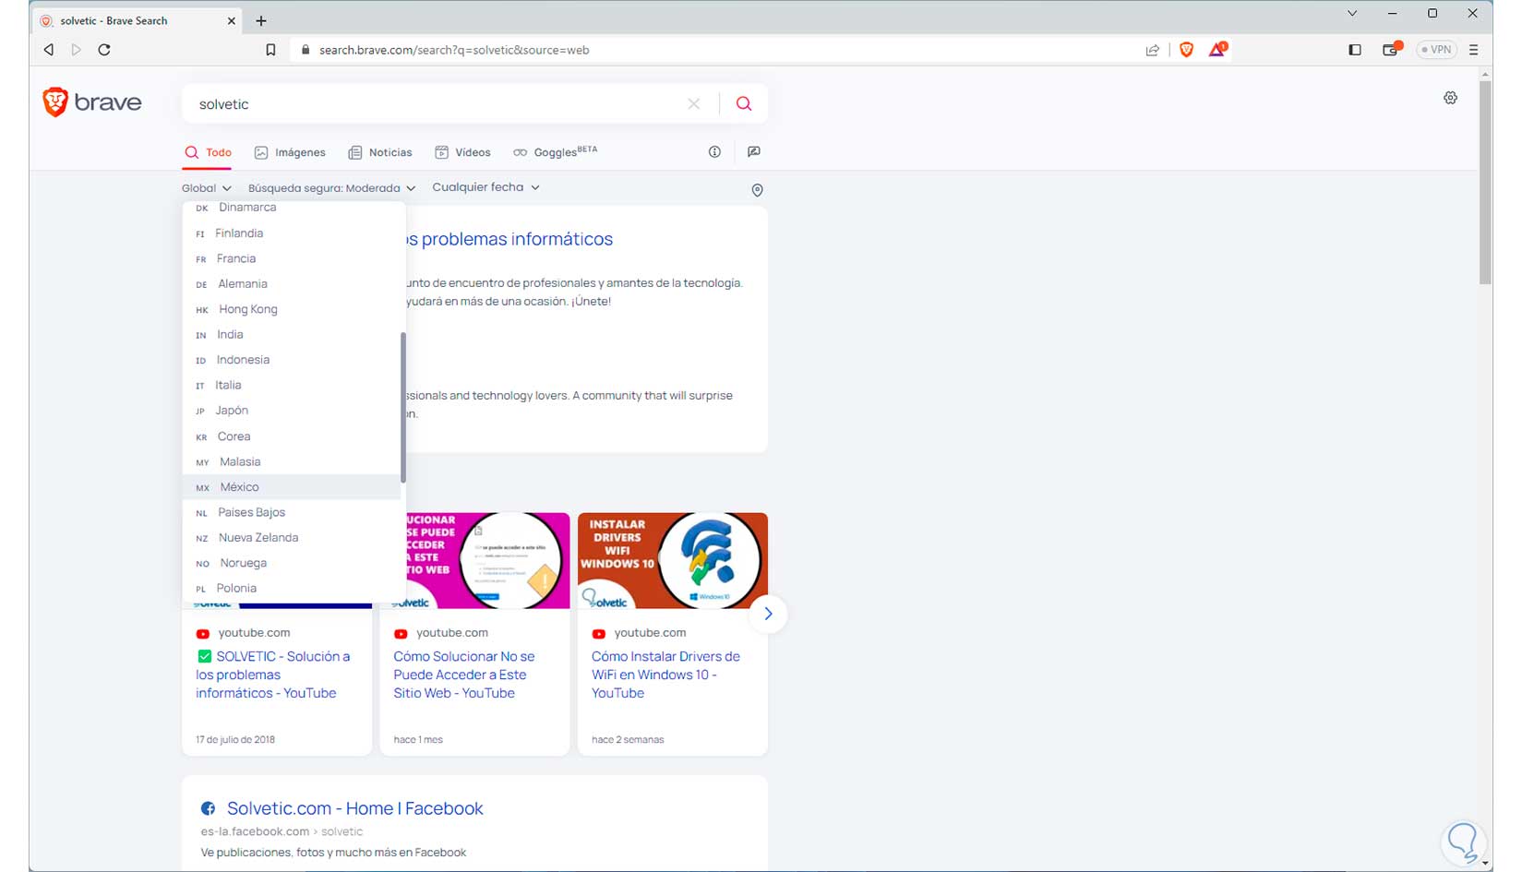Open Búsqueda segura: Moderada dropdown
The height and width of the screenshot is (872, 1522).
pos(332,188)
